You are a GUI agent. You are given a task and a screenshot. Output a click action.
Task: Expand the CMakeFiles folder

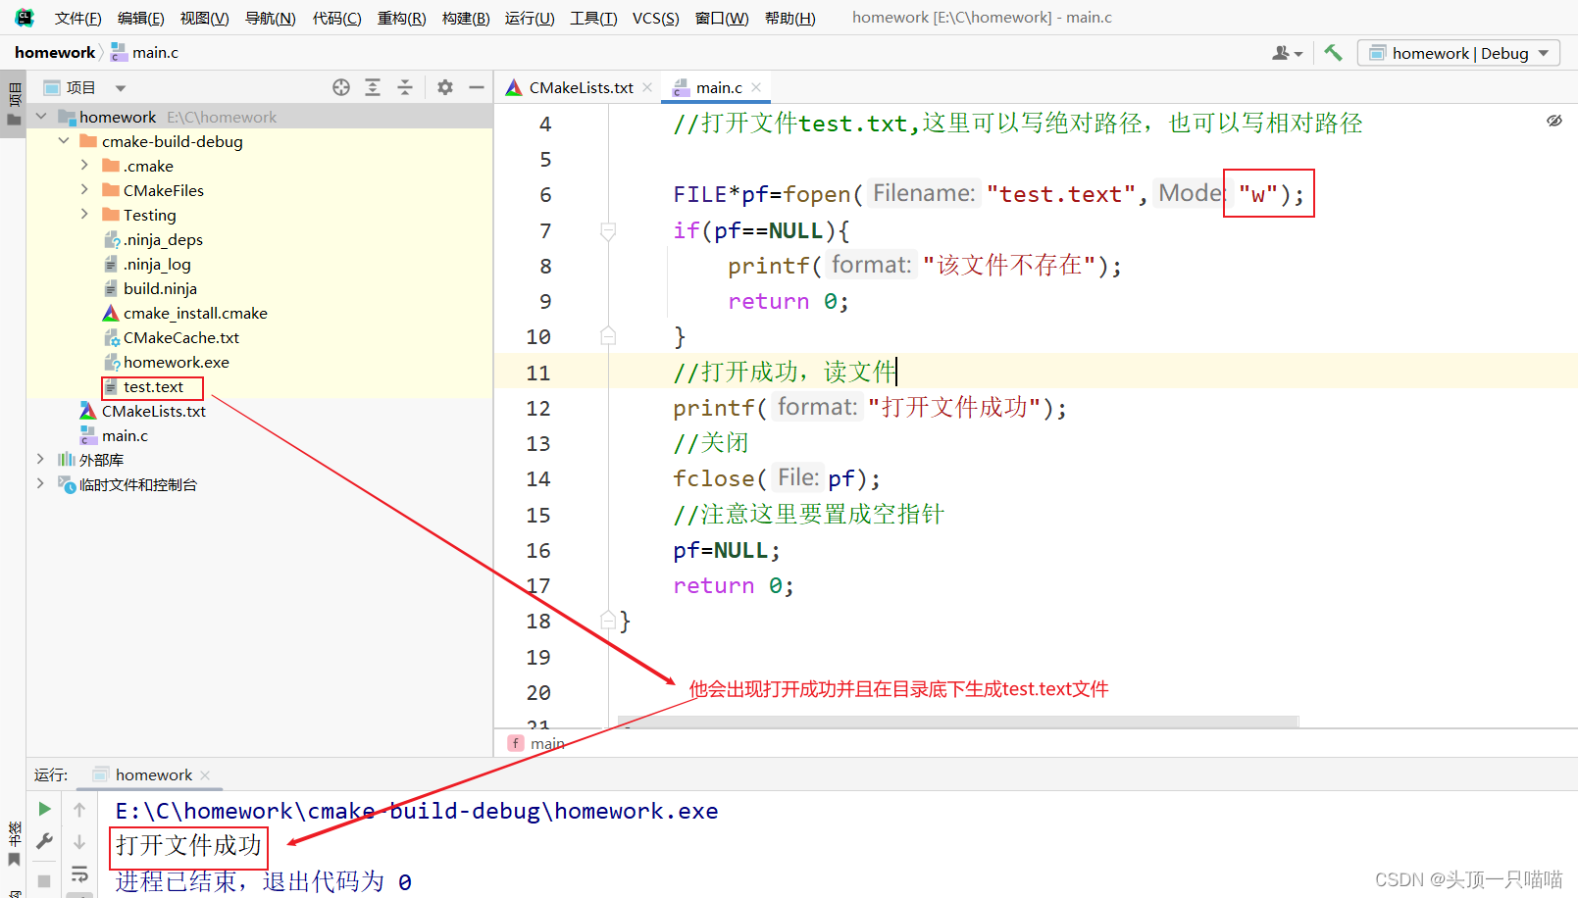click(x=85, y=190)
